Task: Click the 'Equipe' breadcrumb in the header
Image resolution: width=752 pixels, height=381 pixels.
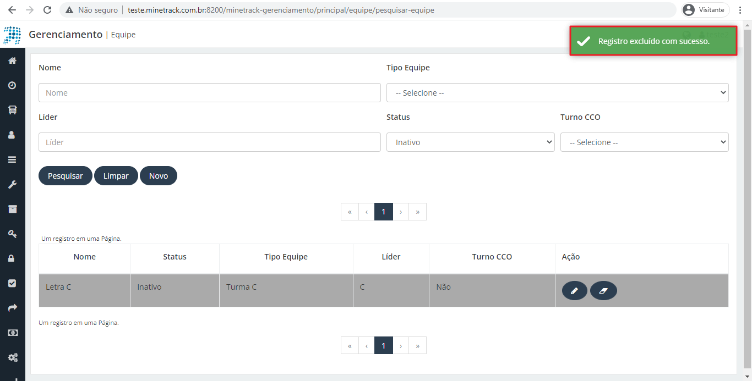Action: coord(123,35)
